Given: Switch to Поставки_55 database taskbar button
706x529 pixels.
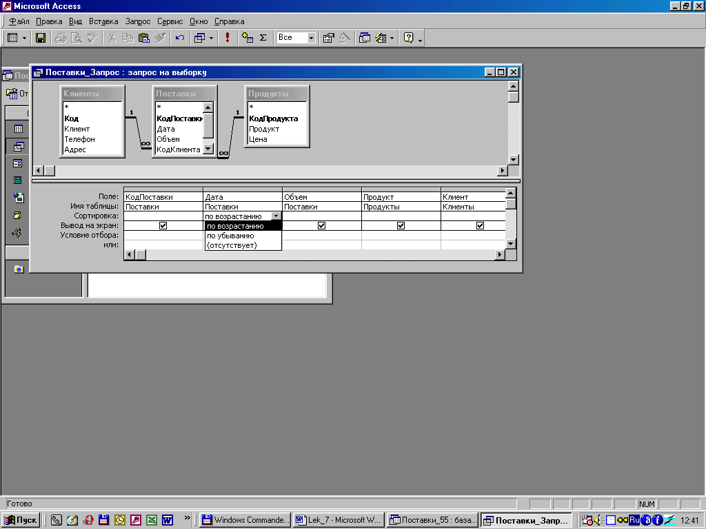Looking at the screenshot, I should (432, 520).
